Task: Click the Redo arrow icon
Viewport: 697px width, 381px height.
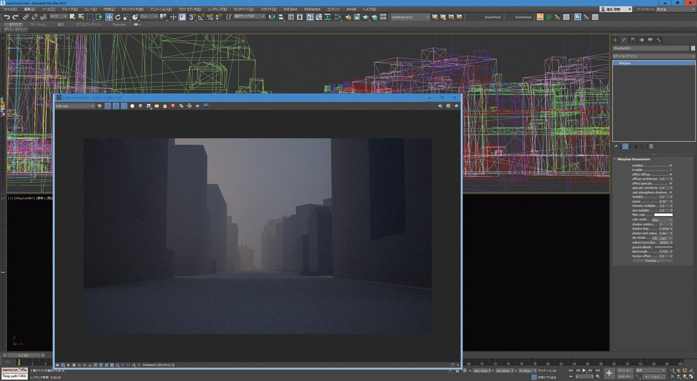Action: (x=15, y=17)
